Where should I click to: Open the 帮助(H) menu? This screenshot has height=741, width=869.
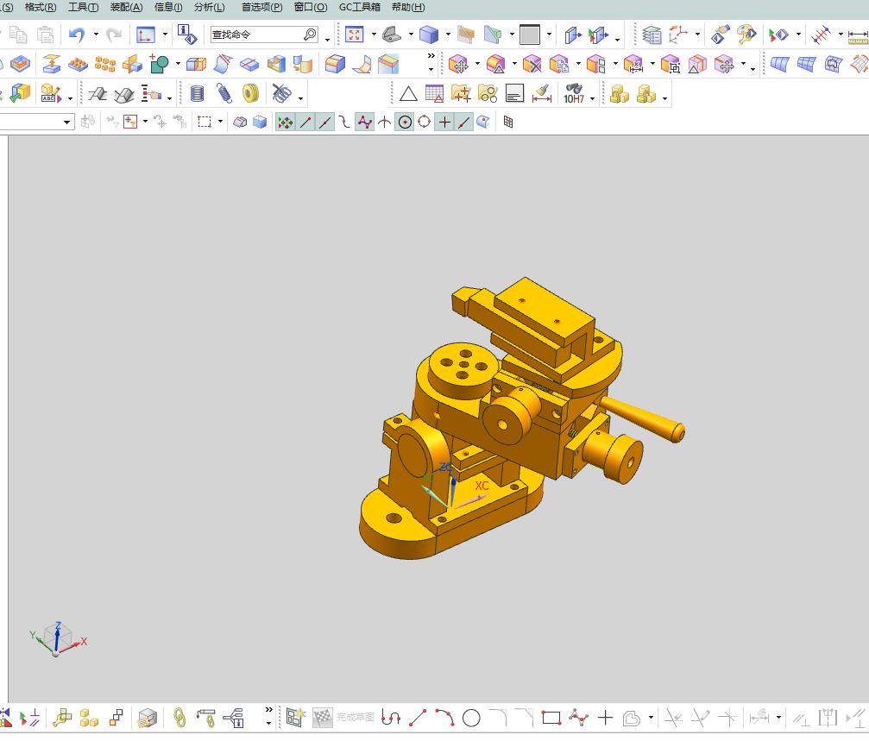tap(408, 7)
